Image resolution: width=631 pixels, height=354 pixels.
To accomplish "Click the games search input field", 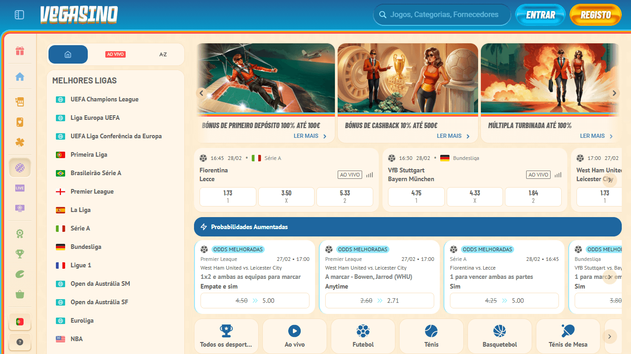I will pos(443,15).
